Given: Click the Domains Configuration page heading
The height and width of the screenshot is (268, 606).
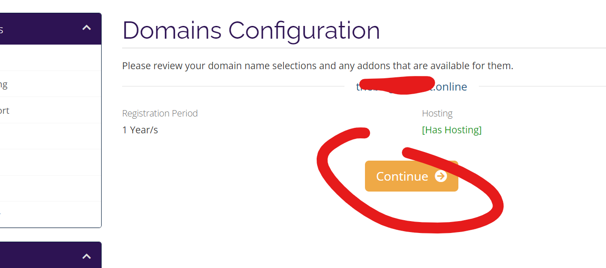Looking at the screenshot, I should [x=251, y=30].
